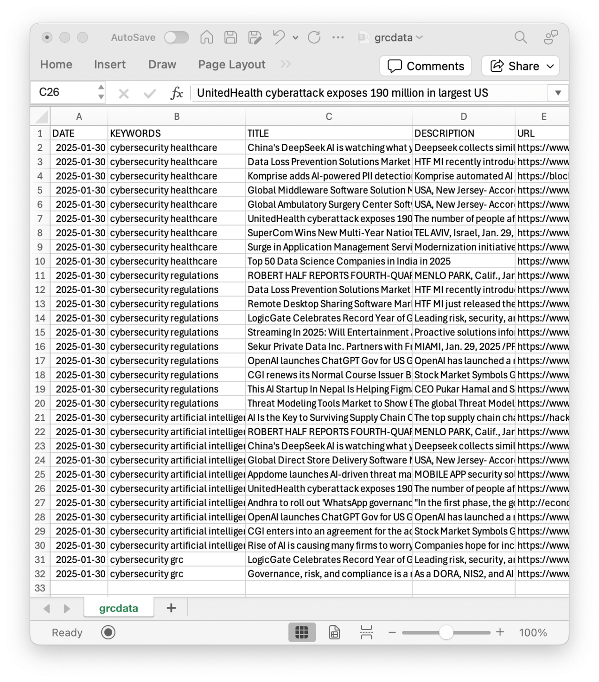Click cell 'CEO Pukar Hamal' description
Image resolution: width=599 pixels, height=682 pixels.
pos(464,389)
